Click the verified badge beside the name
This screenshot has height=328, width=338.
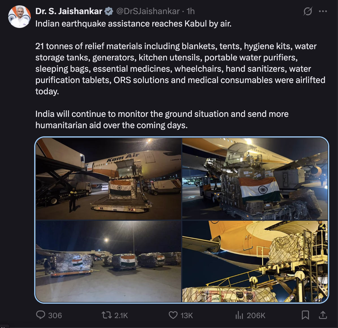pos(109,11)
